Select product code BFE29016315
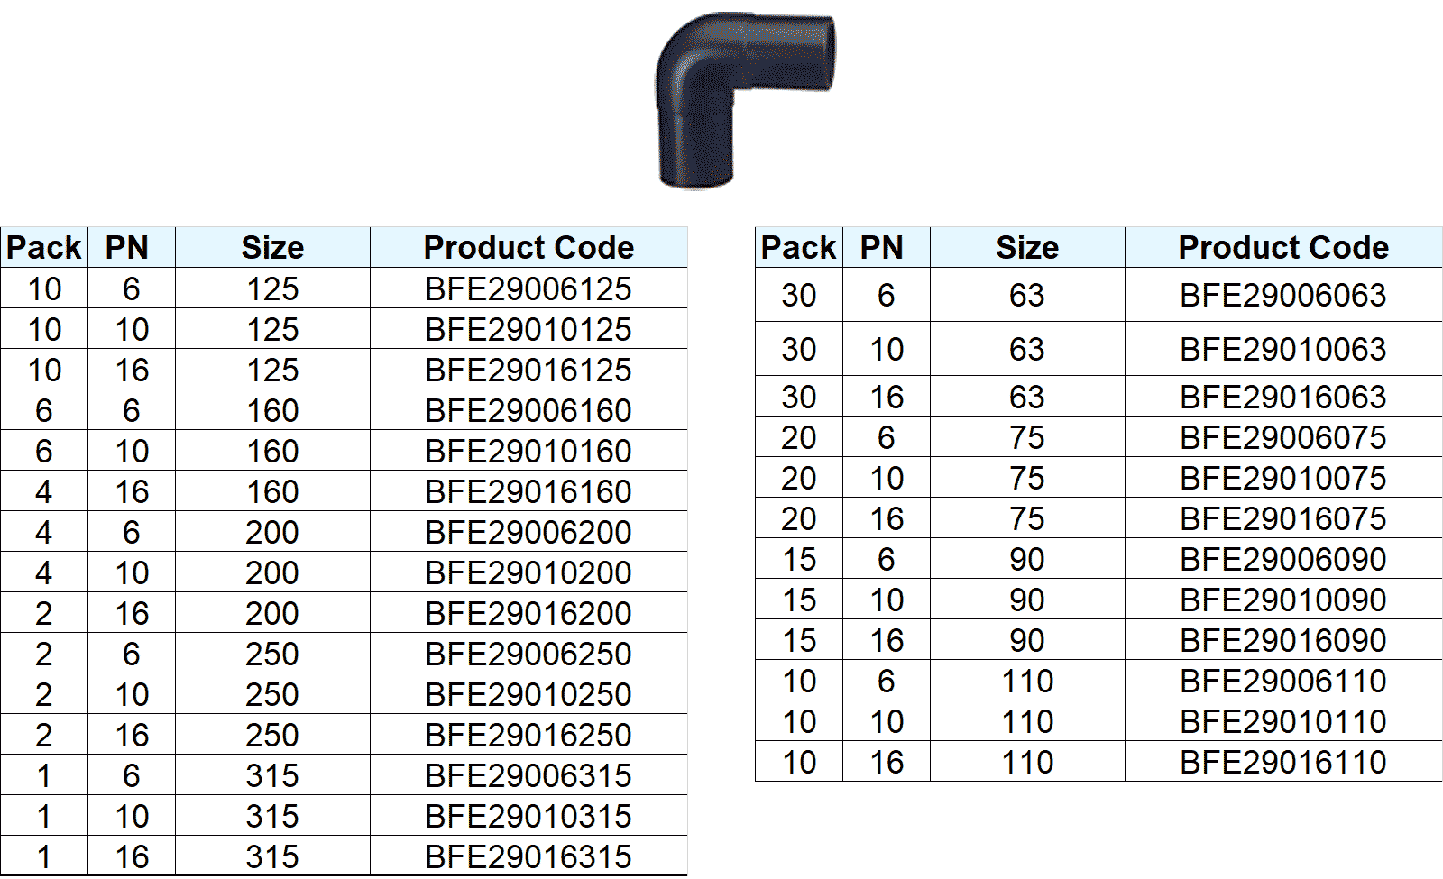The image size is (1443, 879). (528, 857)
